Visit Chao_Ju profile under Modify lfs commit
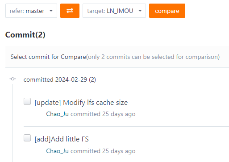The height and width of the screenshot is (162, 229). click(57, 114)
